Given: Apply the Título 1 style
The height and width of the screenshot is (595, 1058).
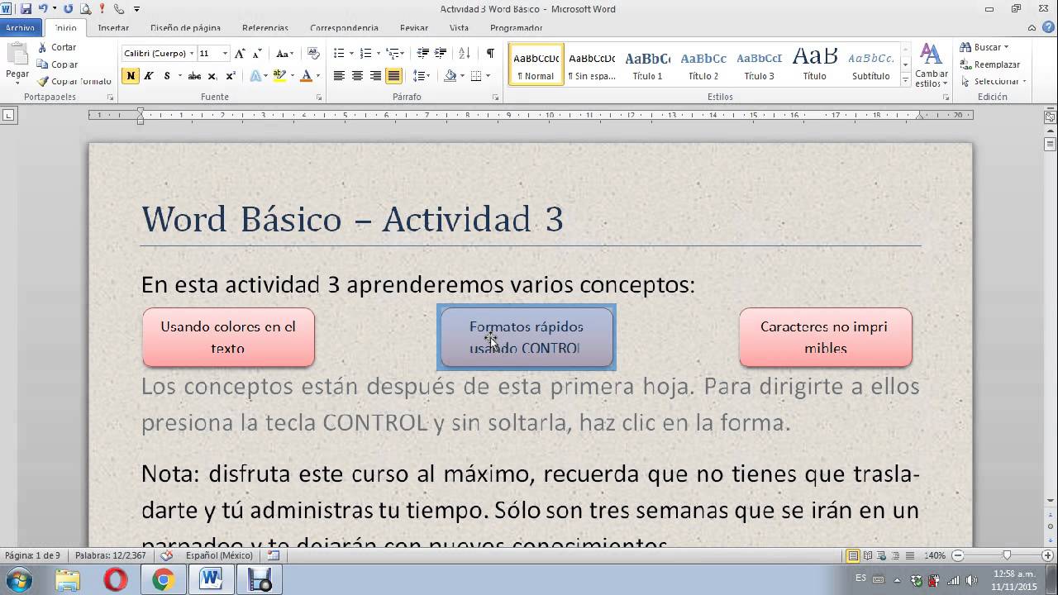Looking at the screenshot, I should [x=648, y=64].
